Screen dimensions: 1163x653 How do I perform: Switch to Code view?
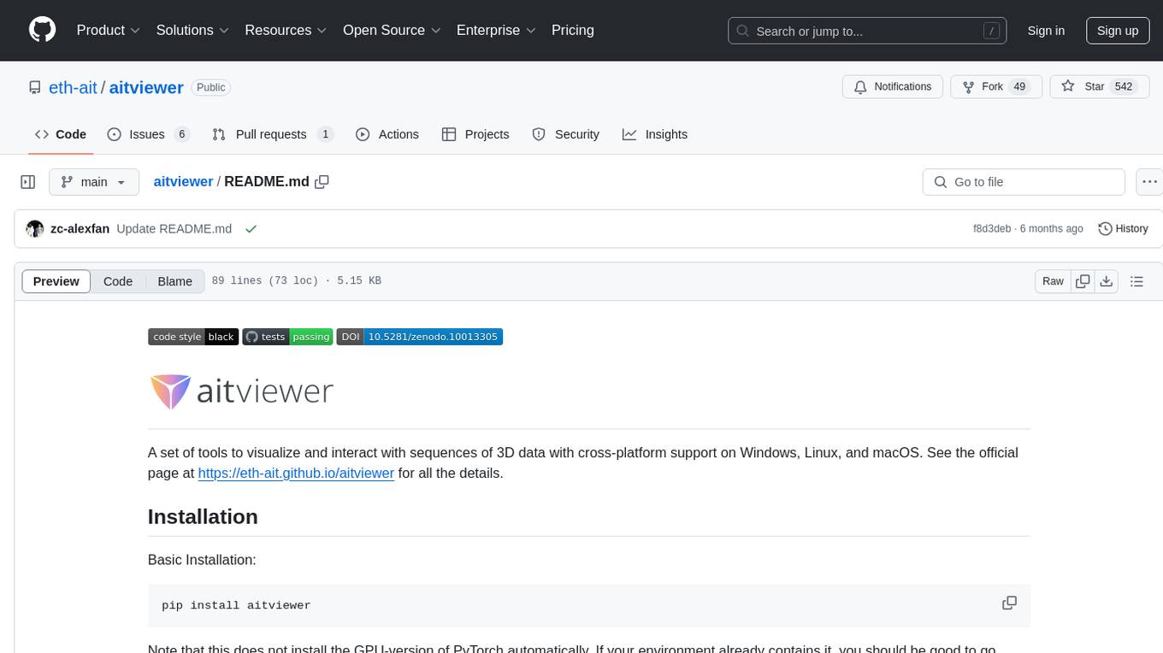click(118, 281)
